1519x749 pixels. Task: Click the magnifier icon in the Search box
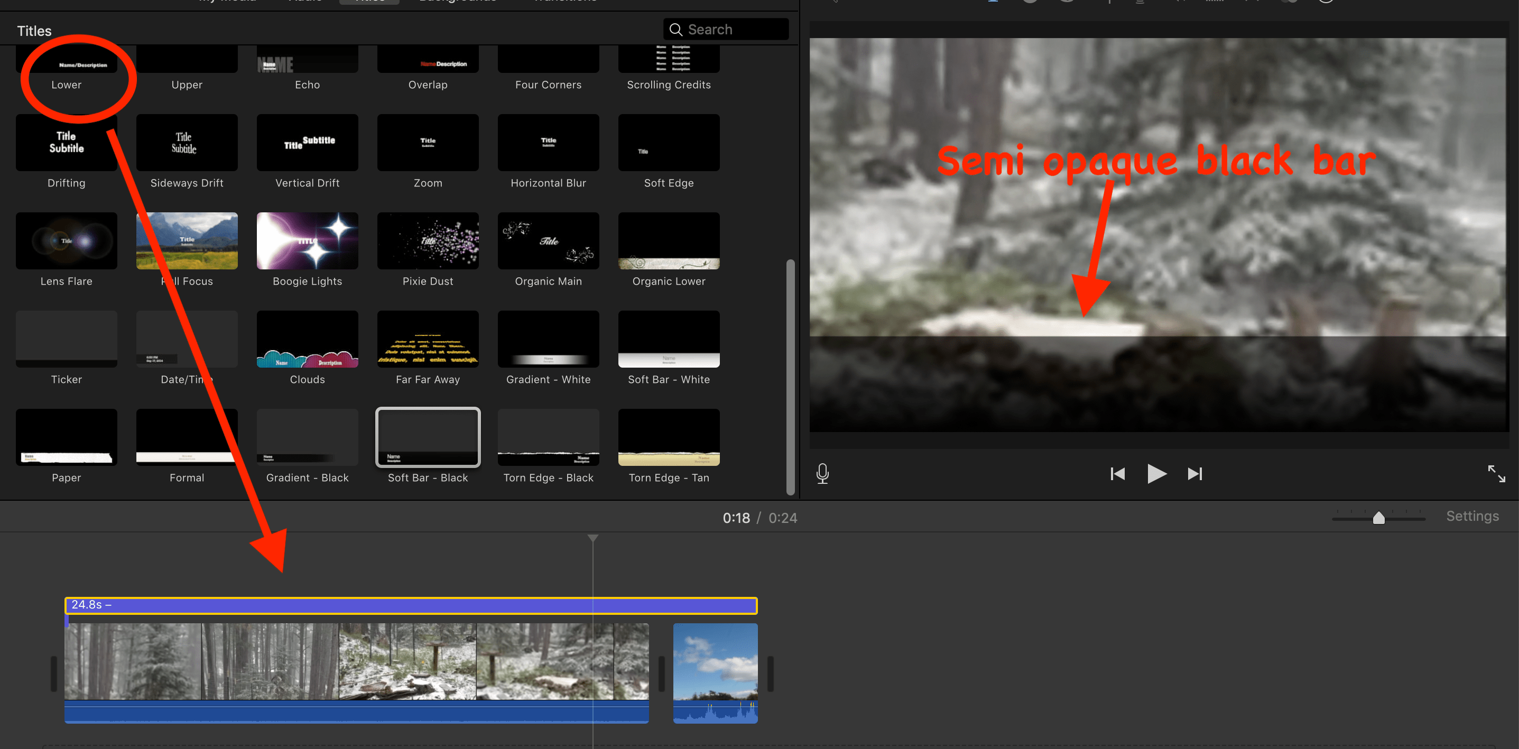coord(676,30)
